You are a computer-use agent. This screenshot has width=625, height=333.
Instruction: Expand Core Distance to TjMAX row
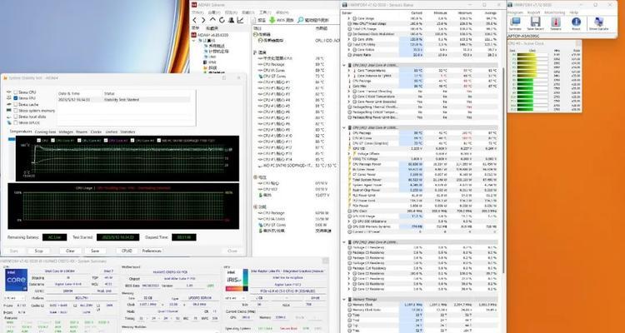349,76
